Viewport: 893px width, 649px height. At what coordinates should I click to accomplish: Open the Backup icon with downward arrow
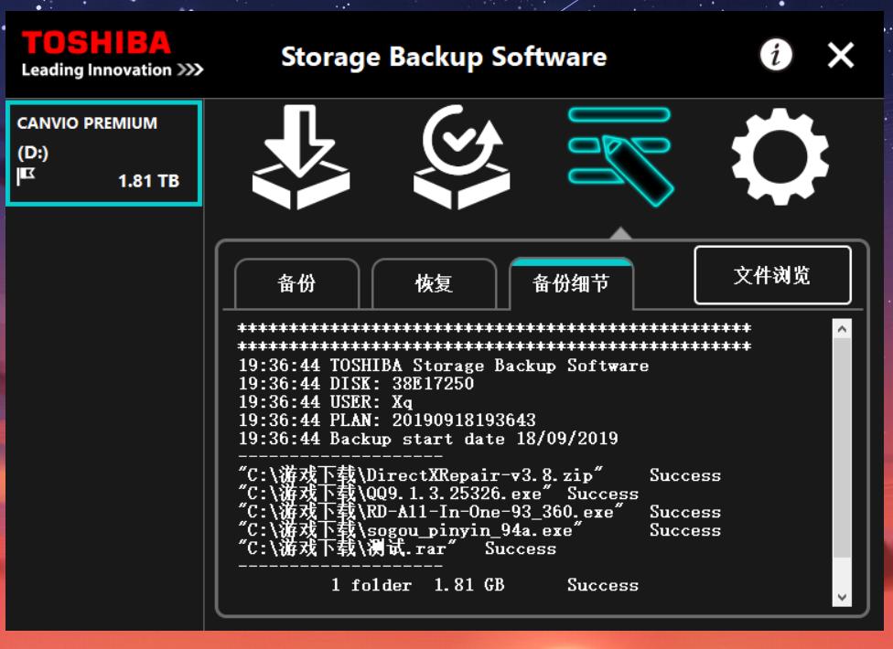click(301, 157)
